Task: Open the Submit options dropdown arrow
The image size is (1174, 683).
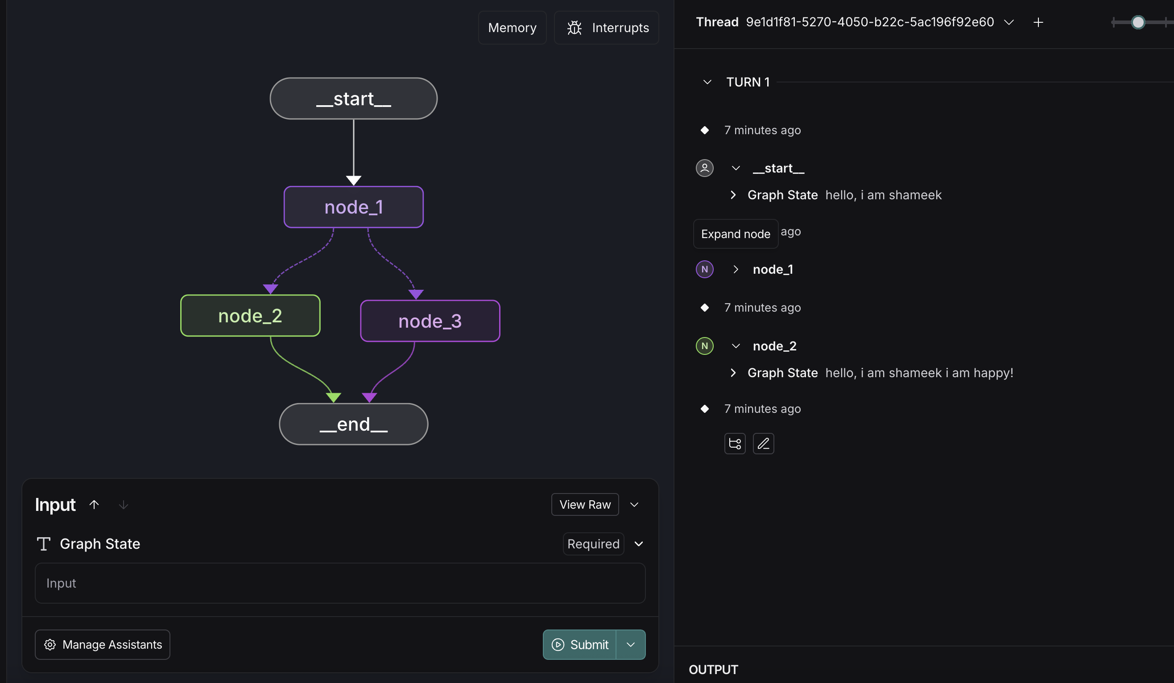Action: click(x=631, y=644)
